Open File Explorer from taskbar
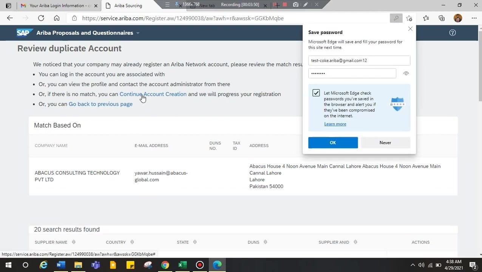Screen dimensions: 482x272 click(78, 265)
